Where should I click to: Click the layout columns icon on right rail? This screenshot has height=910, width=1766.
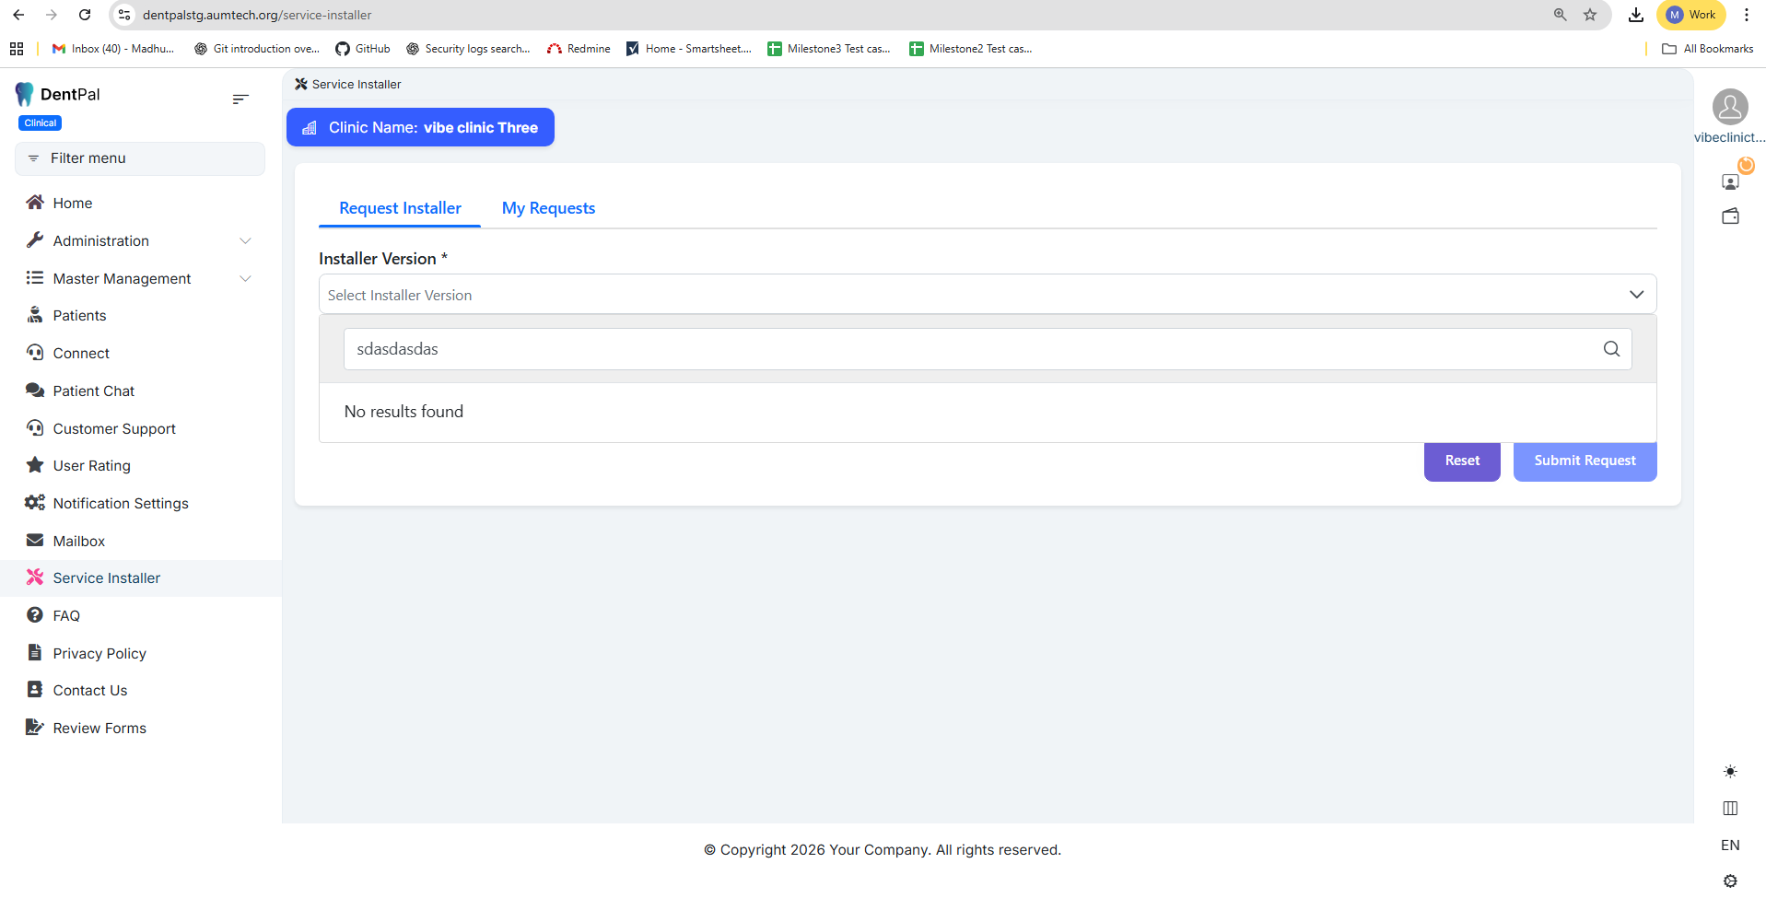[x=1730, y=809]
